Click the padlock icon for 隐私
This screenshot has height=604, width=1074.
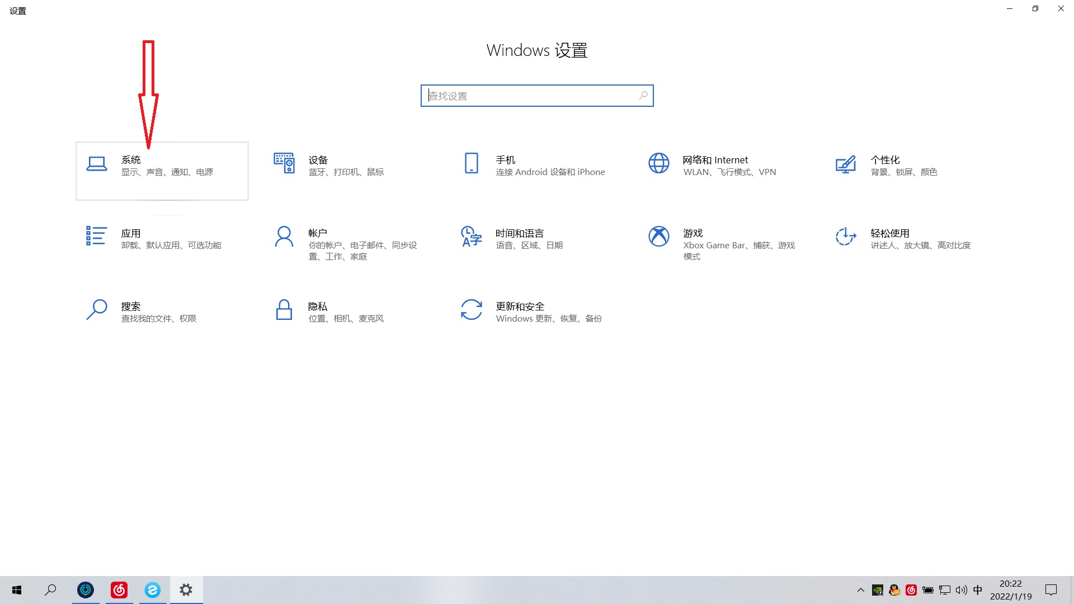coord(284,309)
